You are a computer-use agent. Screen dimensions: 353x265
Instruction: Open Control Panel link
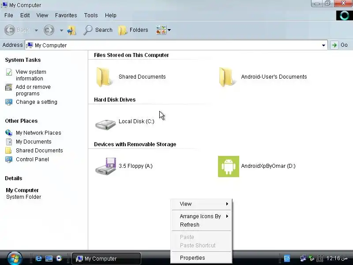32,159
